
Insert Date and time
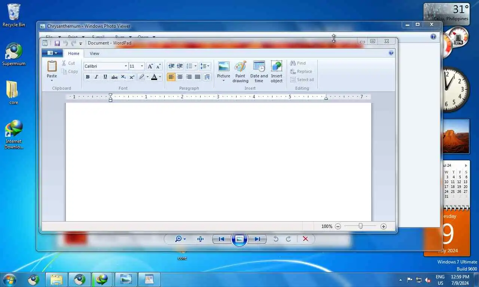click(259, 72)
